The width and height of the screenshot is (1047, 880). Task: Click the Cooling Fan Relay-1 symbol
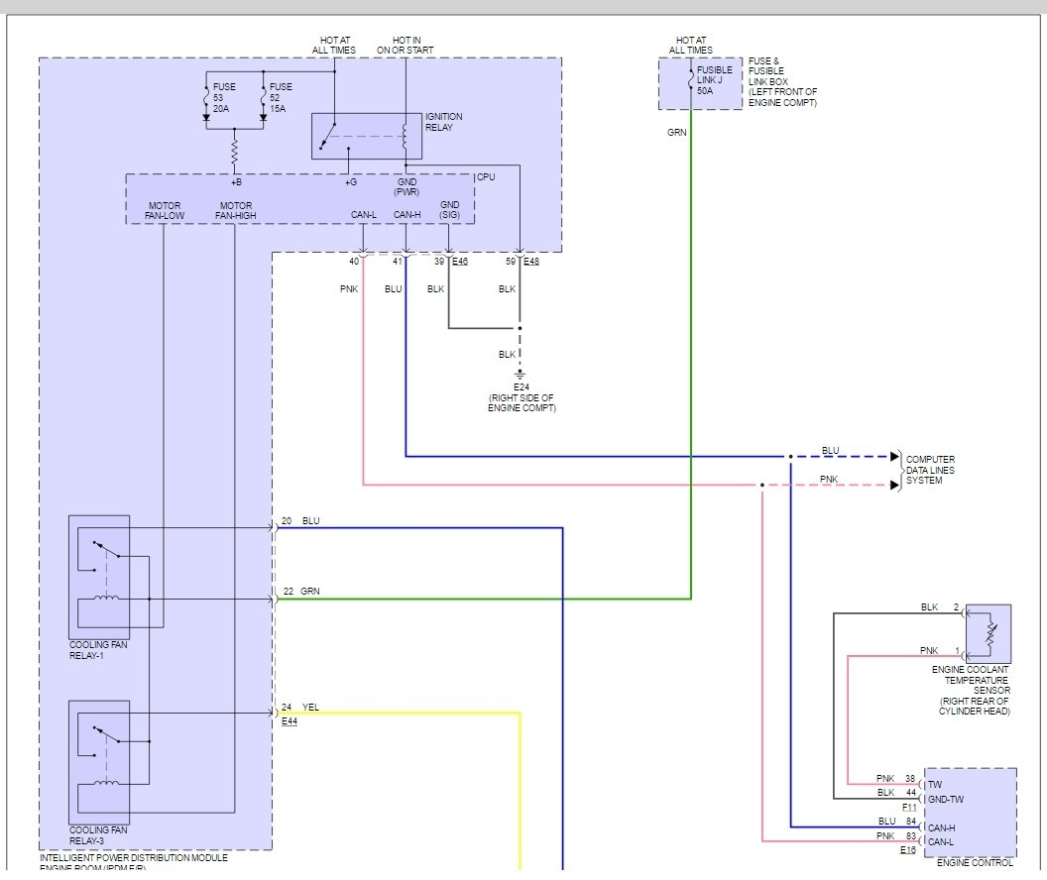(x=99, y=576)
